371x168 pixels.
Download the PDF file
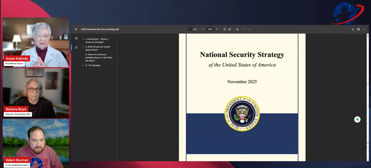(353, 29)
